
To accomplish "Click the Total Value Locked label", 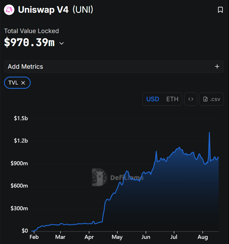I will [31, 31].
